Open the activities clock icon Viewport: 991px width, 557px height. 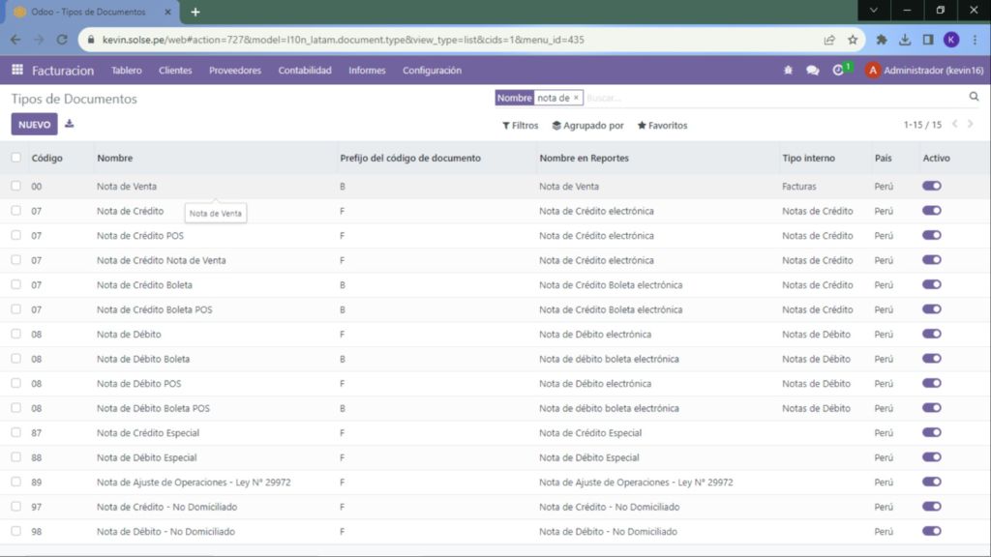coord(838,71)
